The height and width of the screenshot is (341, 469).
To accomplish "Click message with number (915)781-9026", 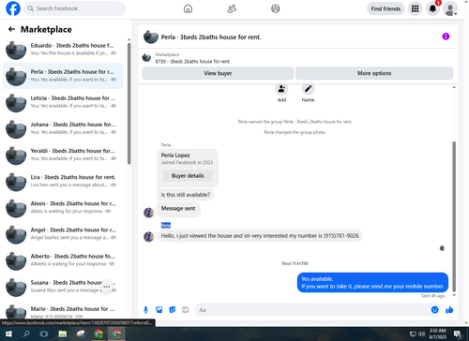I will pyautogui.click(x=260, y=236).
